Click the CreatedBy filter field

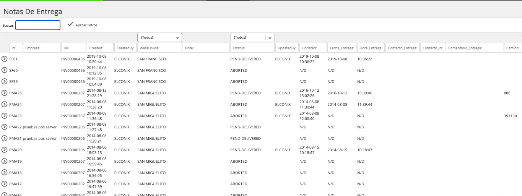pos(125,48)
